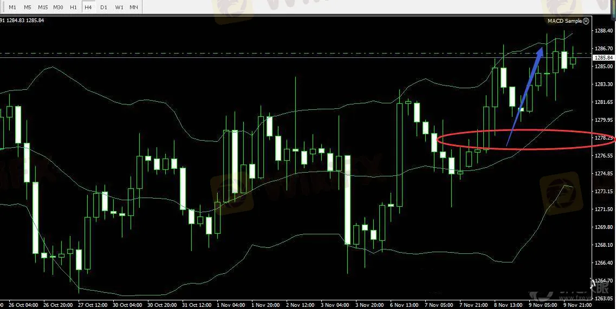Click the 27 Oct 12:00 time axis label

click(92, 305)
